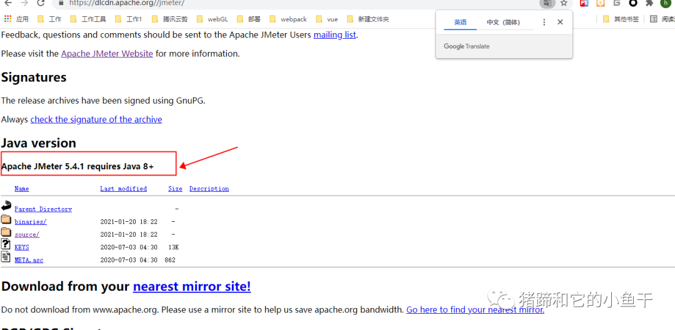Viewport: 675px width, 330px height.
Task: Click the Signatures heading
Action: pyautogui.click(x=34, y=77)
